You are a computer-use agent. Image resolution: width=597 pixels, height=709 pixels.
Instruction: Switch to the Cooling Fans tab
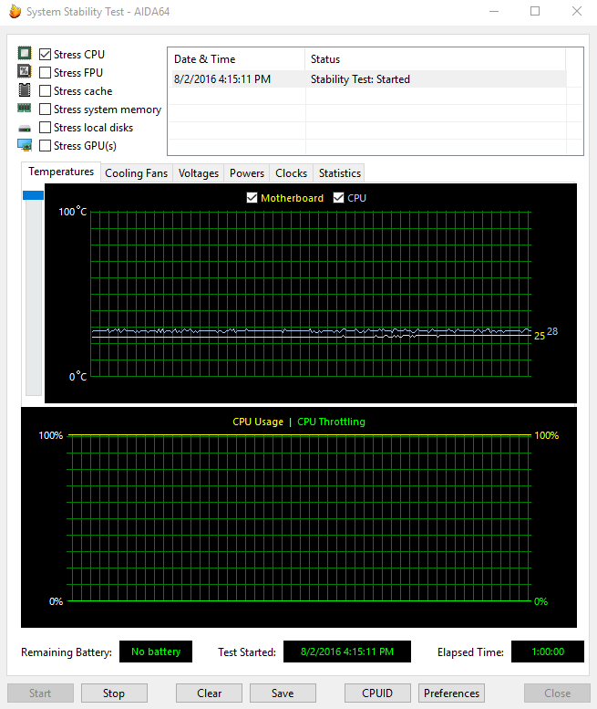[x=136, y=173]
